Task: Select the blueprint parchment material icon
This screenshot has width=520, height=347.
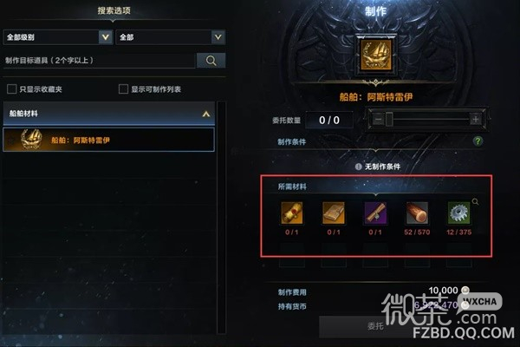Action: tap(334, 213)
